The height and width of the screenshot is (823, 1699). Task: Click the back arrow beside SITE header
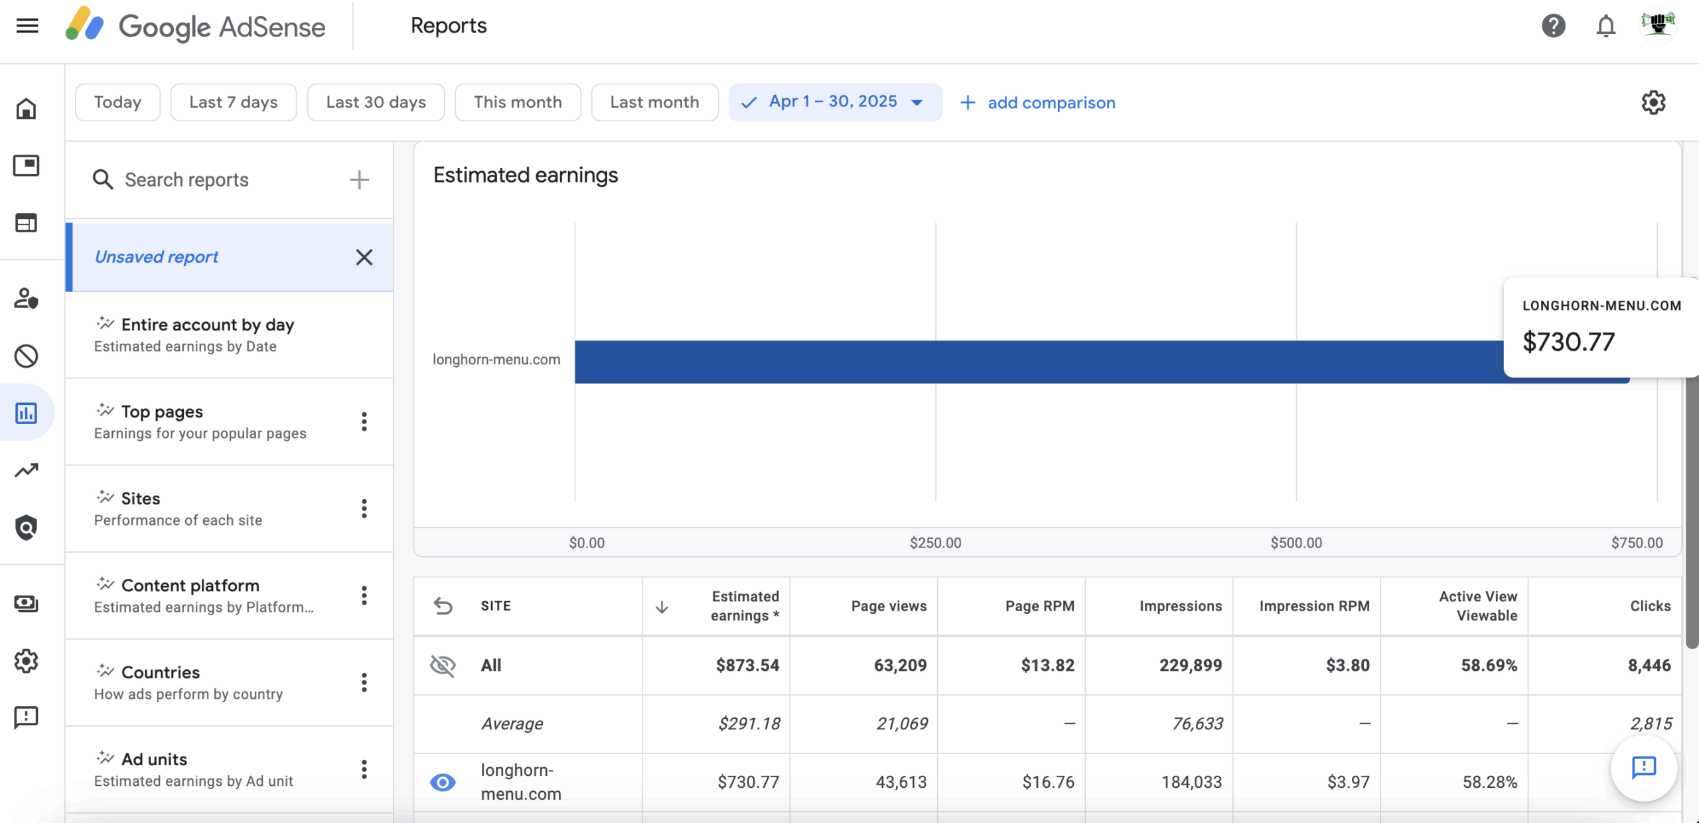pos(443,605)
